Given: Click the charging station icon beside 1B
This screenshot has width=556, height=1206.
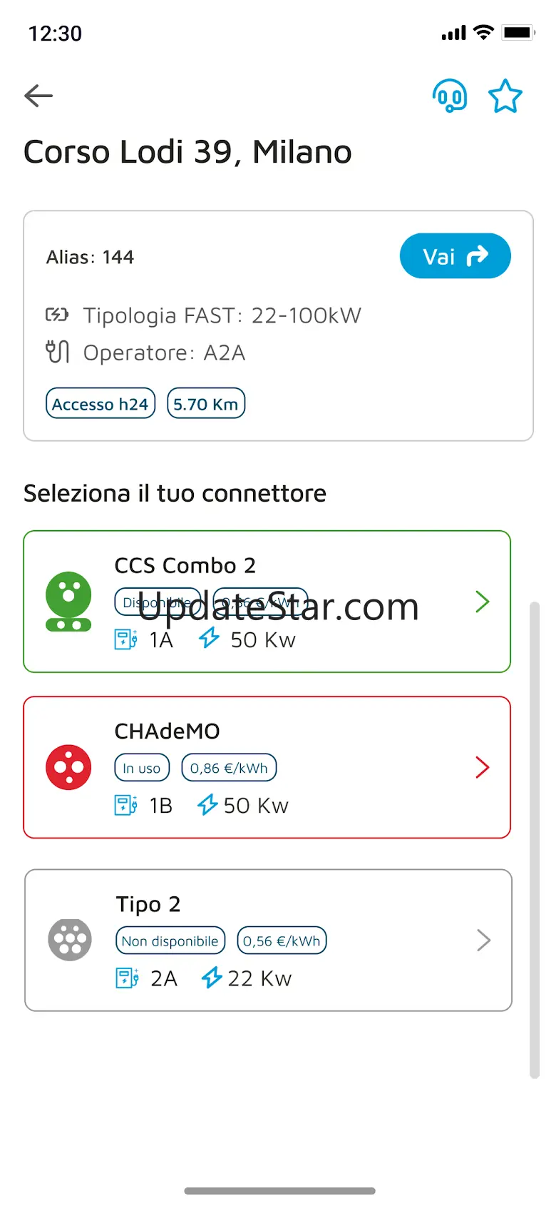Looking at the screenshot, I should pos(126,806).
